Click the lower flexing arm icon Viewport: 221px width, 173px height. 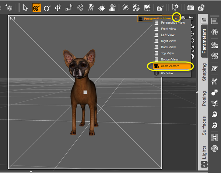click(x=214, y=125)
